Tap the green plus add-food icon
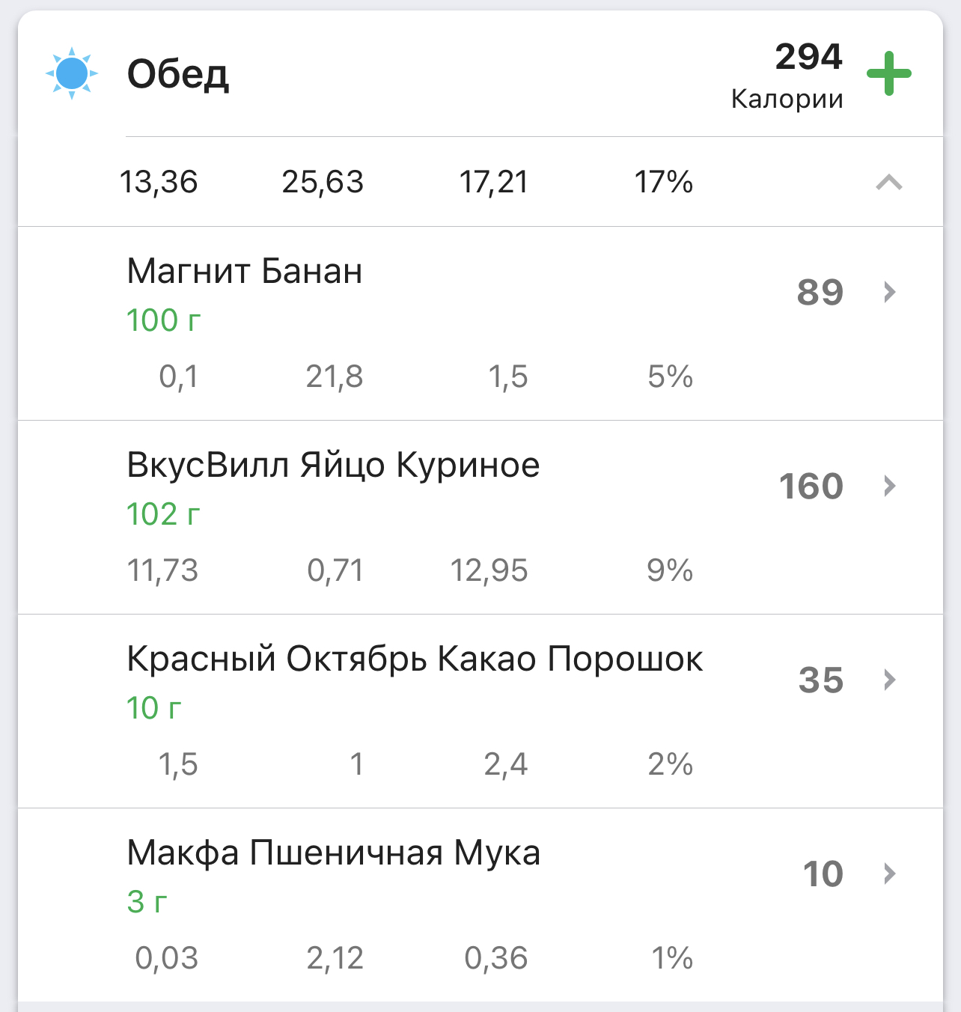This screenshot has width=961, height=1012. 888,73
